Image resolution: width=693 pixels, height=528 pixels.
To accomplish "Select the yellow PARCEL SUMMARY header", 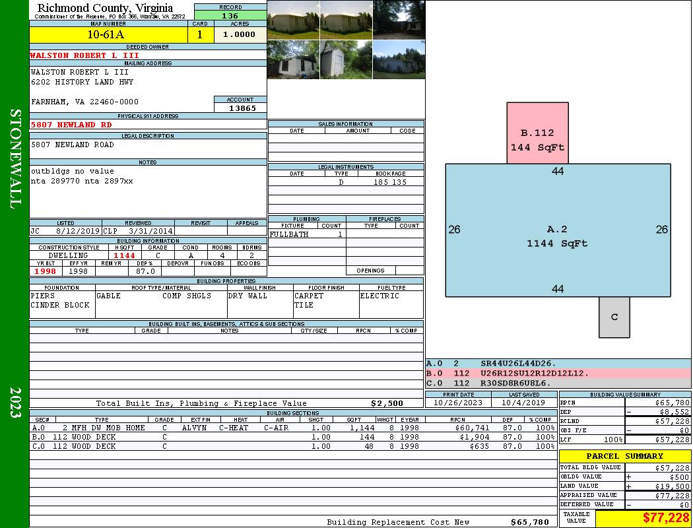I will click(624, 456).
